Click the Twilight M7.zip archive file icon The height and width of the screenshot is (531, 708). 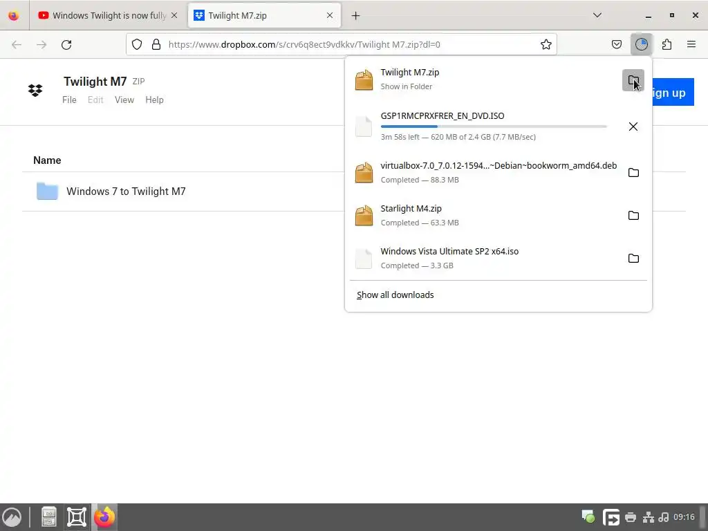coord(364,80)
